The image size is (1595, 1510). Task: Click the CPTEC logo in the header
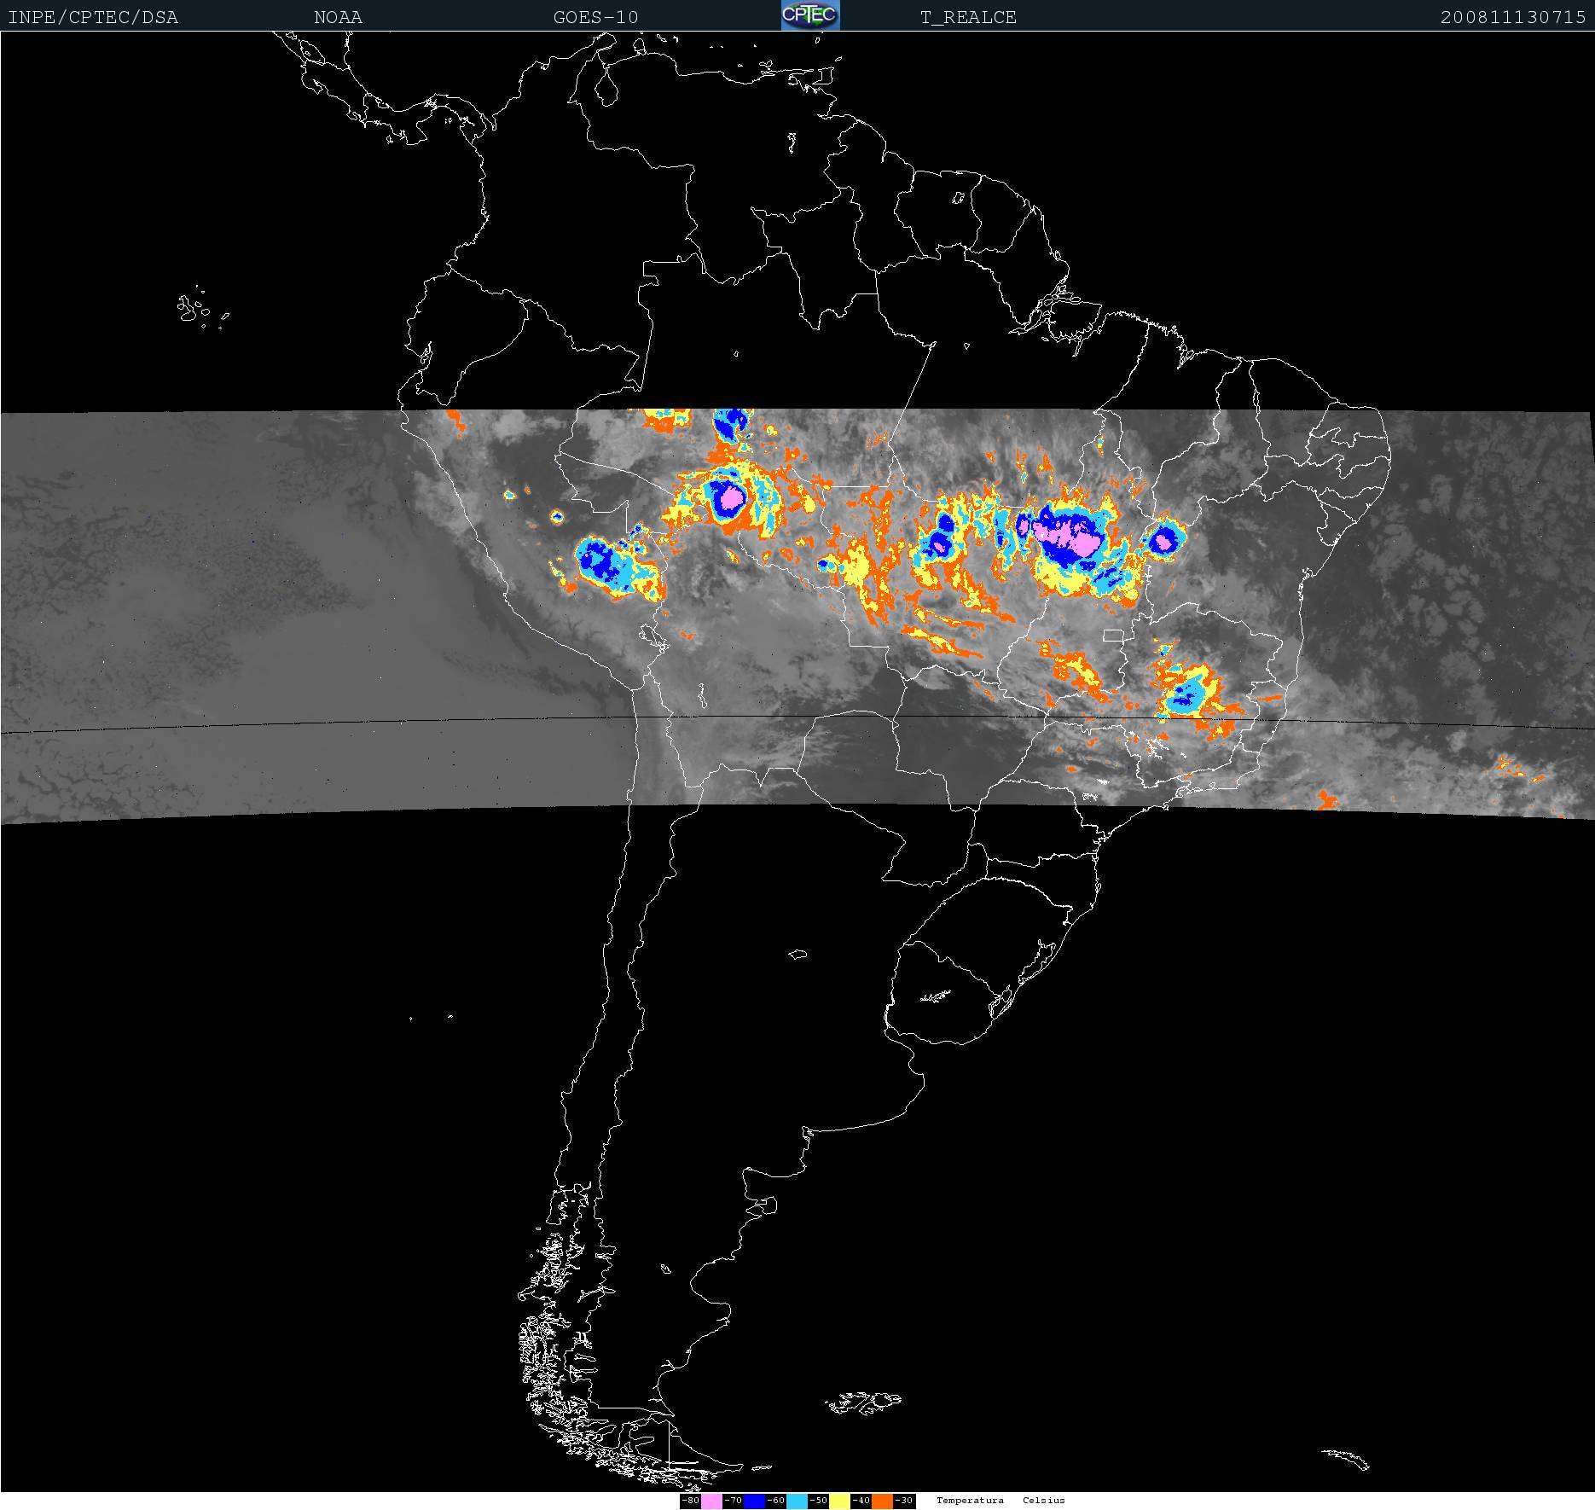pos(810,15)
